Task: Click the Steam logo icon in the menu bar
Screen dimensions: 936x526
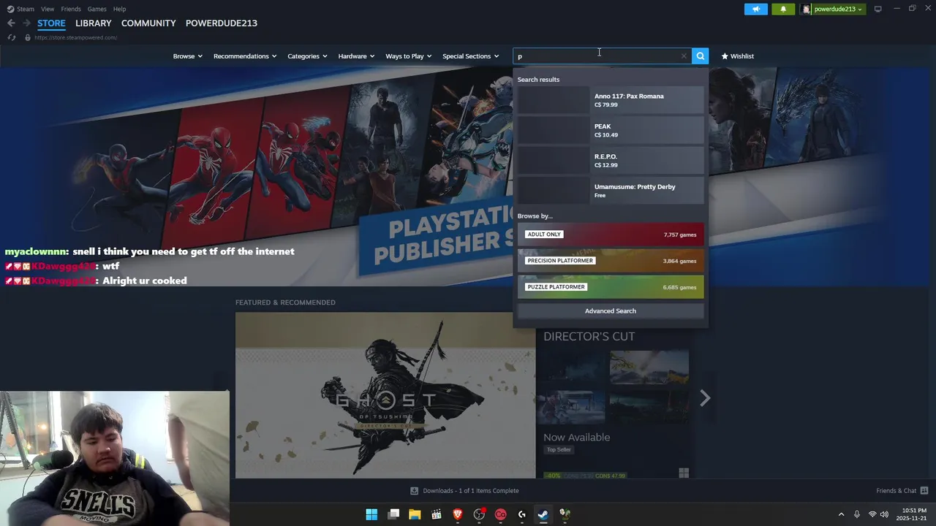Action: (10, 9)
